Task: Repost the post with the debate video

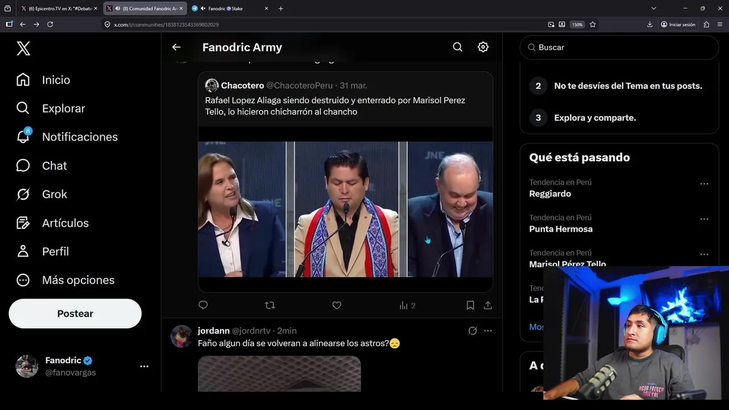Action: pos(270,305)
